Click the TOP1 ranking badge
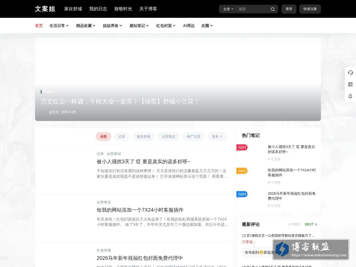This screenshot has width=356, height=267. [x=242, y=147]
